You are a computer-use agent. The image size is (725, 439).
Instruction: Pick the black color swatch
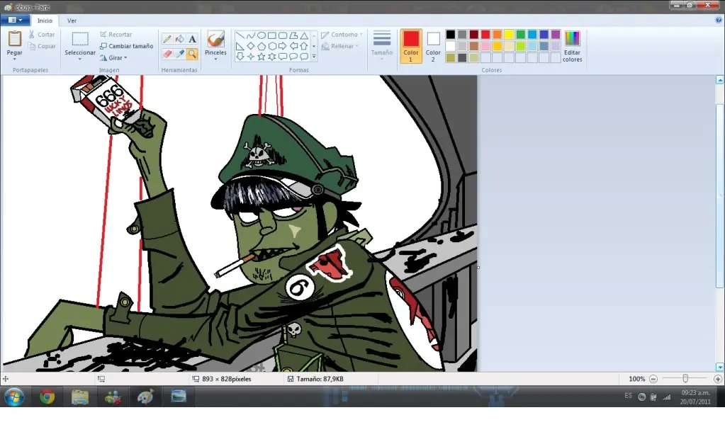(x=450, y=34)
